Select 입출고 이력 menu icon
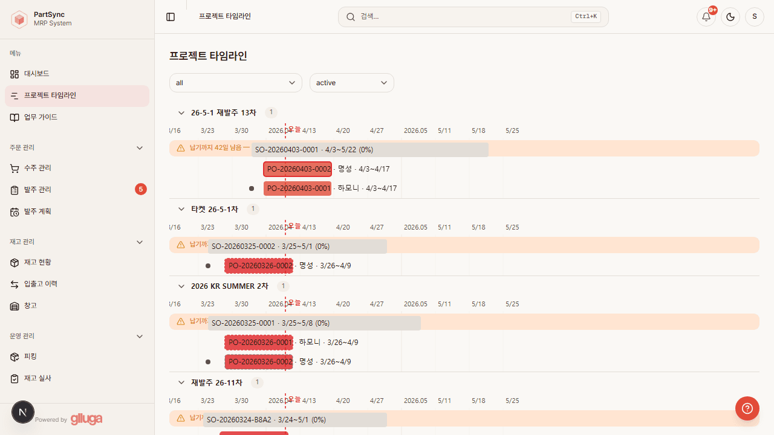Image resolution: width=774 pixels, height=435 pixels. tap(14, 284)
